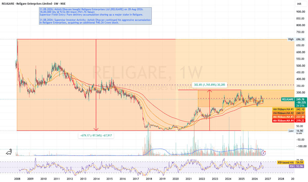Image resolution: width=308 pixels, height=182 pixels.
Task: Click the -100.00 price axis label
Action: pyautogui.click(x=301, y=146)
